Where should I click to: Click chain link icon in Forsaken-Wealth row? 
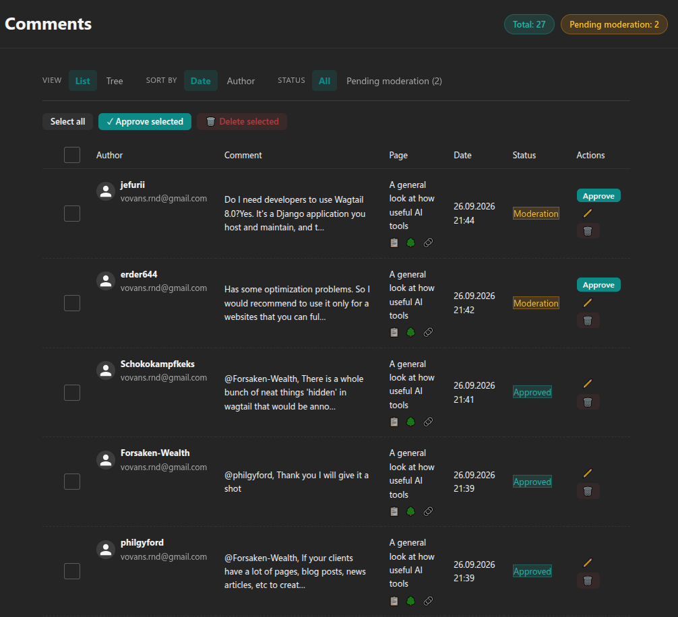click(428, 511)
